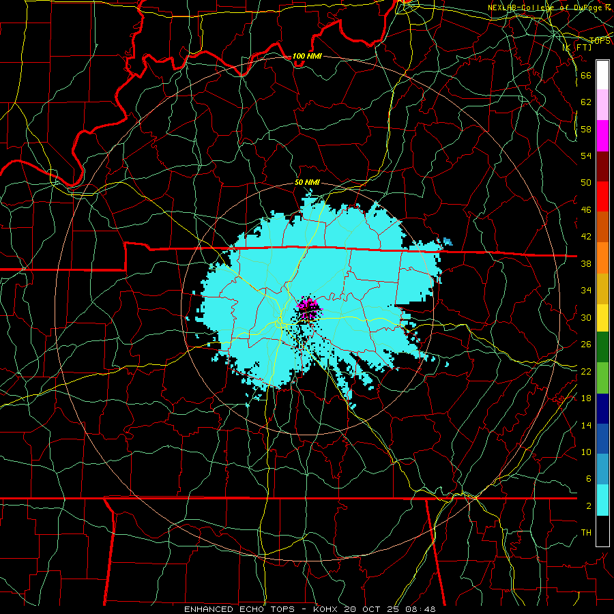The image size is (614, 614).
Task: Click the 'TOPS' legend title
Action: [600, 41]
